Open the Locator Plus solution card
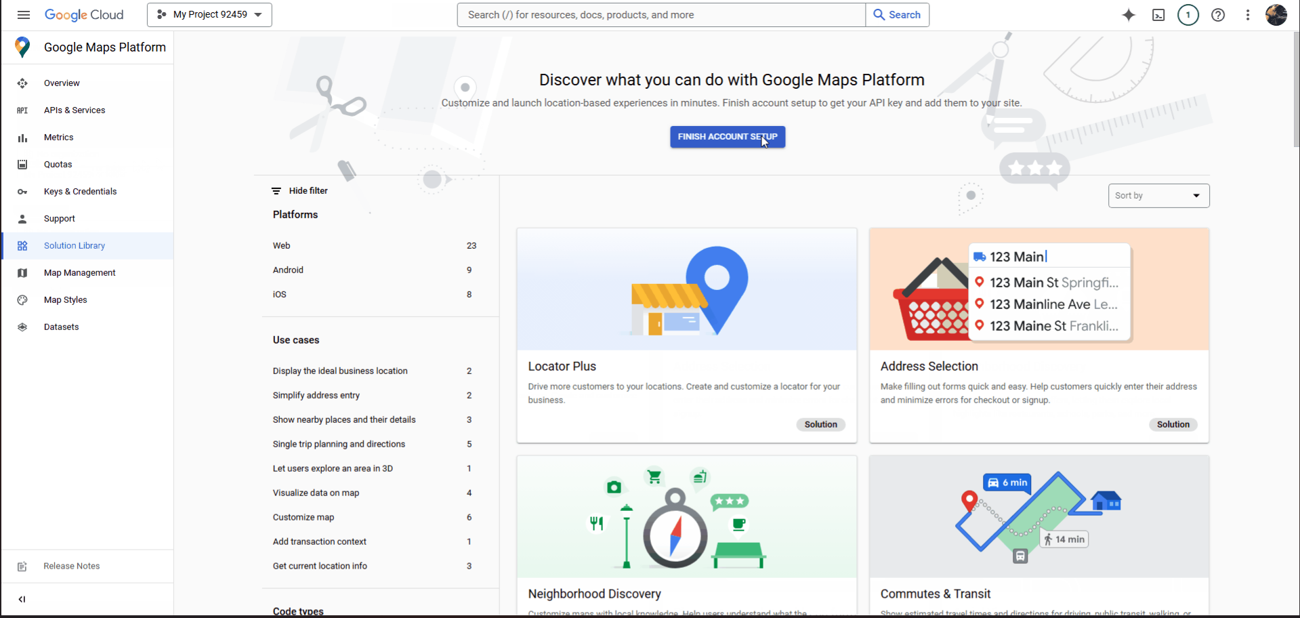 [686, 335]
